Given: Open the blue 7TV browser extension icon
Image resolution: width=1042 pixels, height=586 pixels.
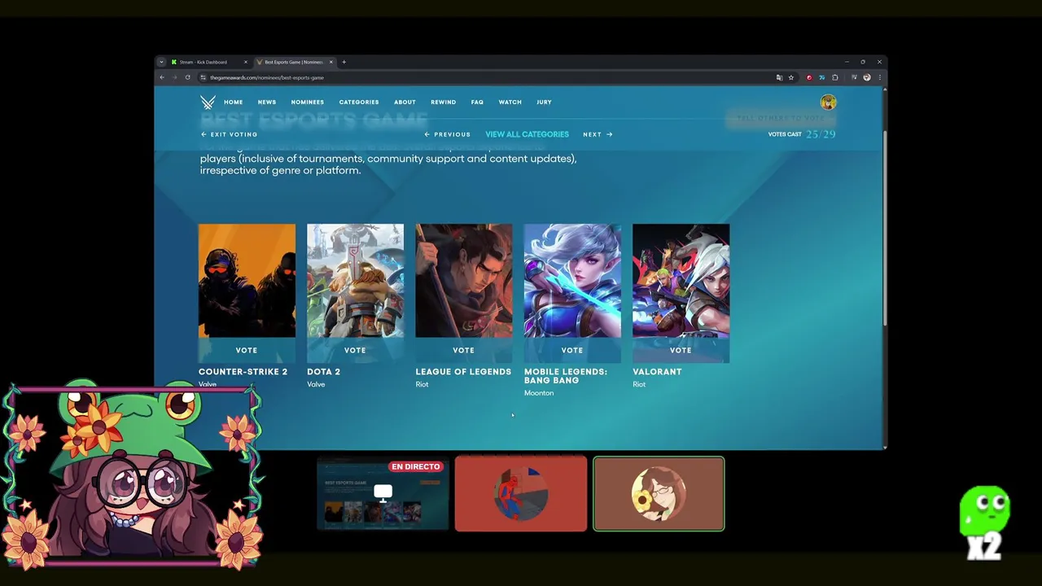Looking at the screenshot, I should click(x=821, y=77).
